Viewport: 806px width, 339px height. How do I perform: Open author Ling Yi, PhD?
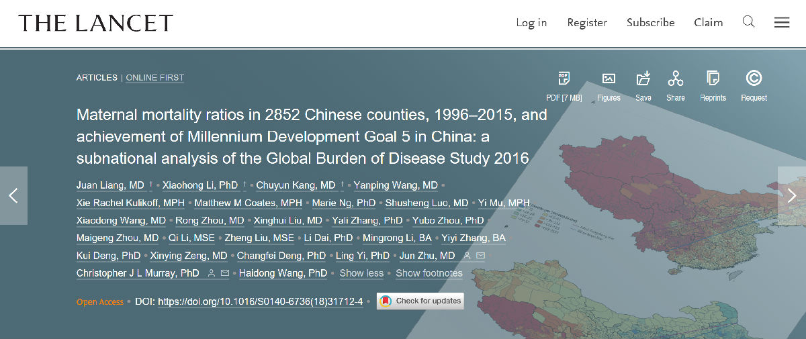[x=363, y=256]
